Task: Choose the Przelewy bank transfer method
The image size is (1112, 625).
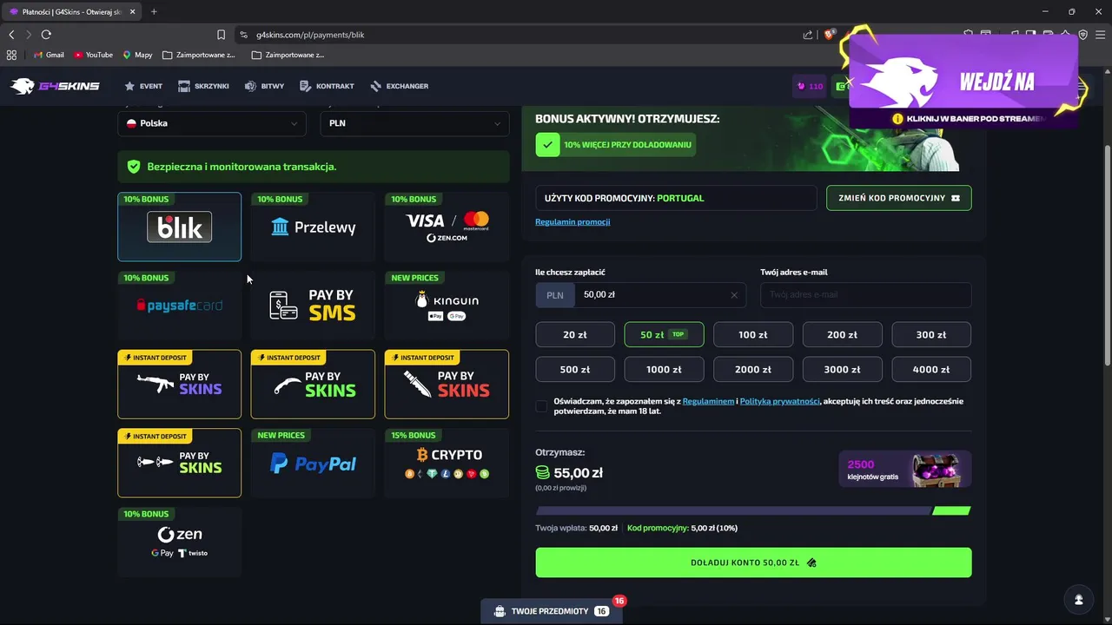Action: click(x=313, y=227)
